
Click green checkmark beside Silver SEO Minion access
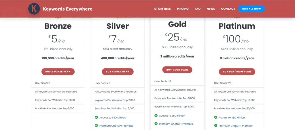pyautogui.click(x=96, y=117)
